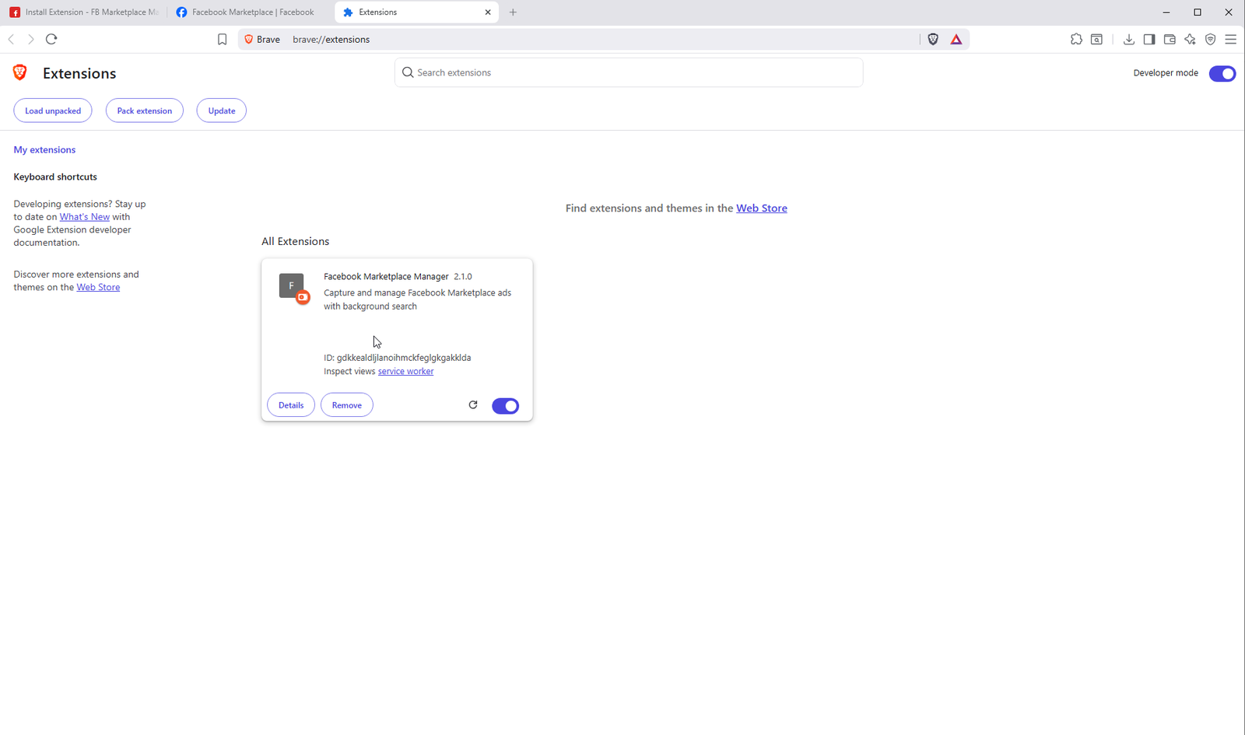1245x735 pixels.
Task: Open the downloads icon
Action: point(1128,39)
